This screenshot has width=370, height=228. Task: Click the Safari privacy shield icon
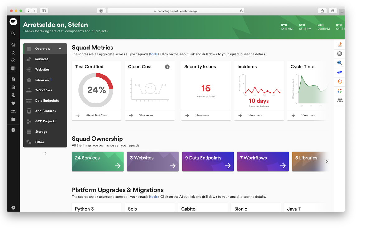point(101,11)
